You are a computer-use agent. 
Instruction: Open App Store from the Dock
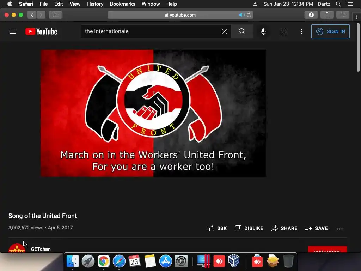(x=166, y=261)
